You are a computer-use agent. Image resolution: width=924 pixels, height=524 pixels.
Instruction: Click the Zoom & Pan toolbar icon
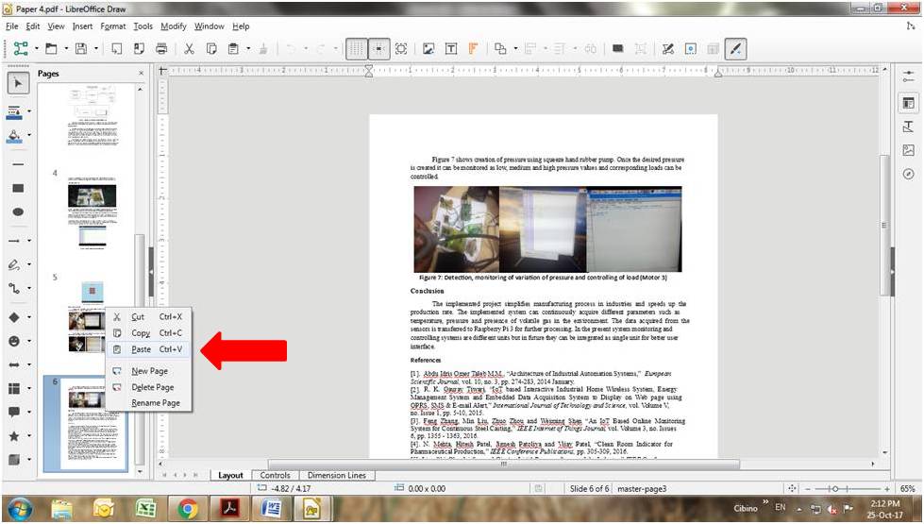pos(401,49)
